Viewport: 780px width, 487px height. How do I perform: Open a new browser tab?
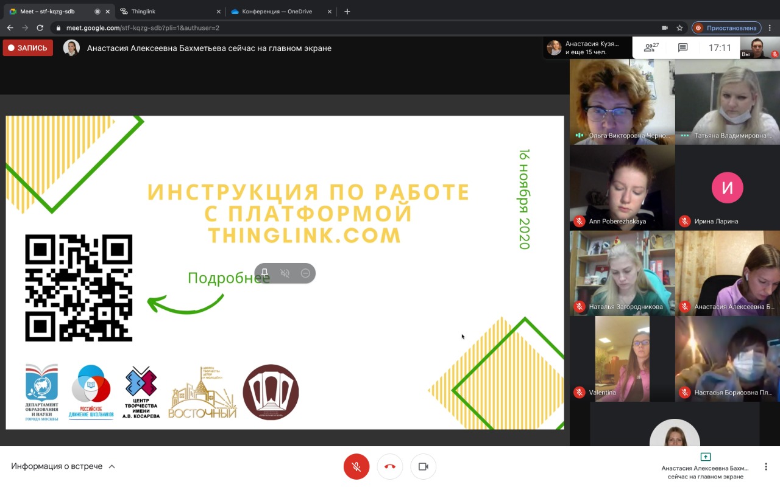click(347, 11)
